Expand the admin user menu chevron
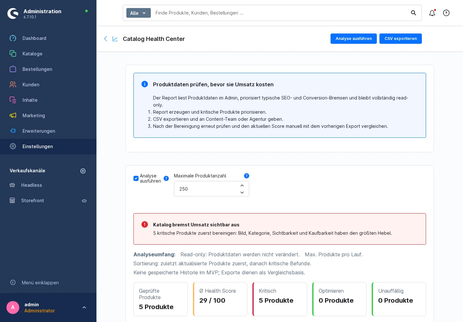 pos(84,308)
